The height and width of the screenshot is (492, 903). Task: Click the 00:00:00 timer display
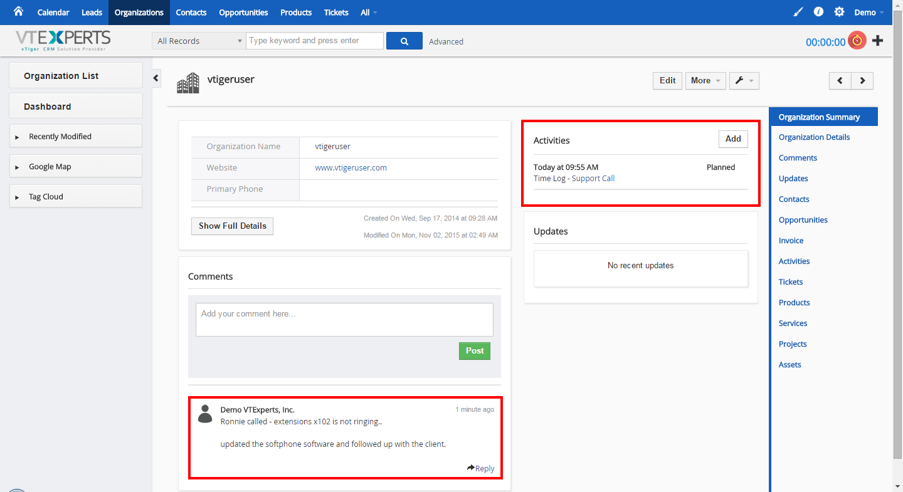pos(825,42)
